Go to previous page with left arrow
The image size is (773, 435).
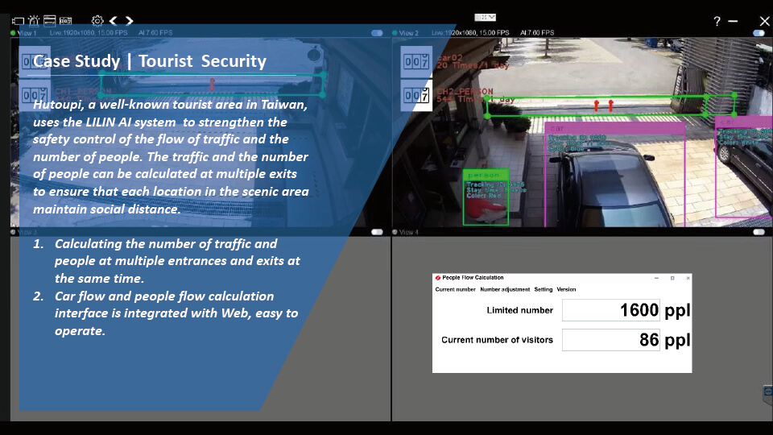(114, 20)
